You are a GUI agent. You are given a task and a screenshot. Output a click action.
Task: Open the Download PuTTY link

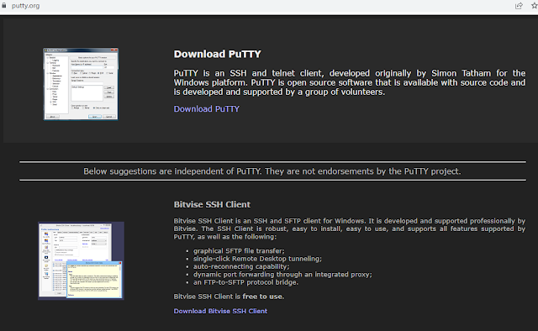[207, 108]
